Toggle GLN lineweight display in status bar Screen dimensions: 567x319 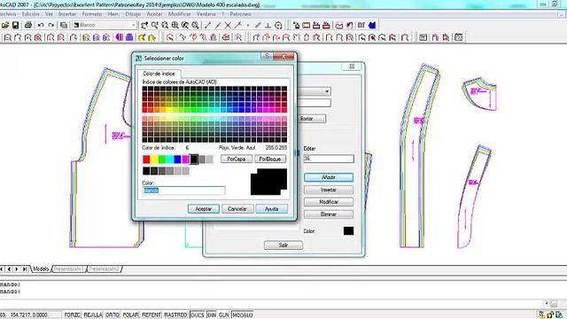(x=224, y=315)
